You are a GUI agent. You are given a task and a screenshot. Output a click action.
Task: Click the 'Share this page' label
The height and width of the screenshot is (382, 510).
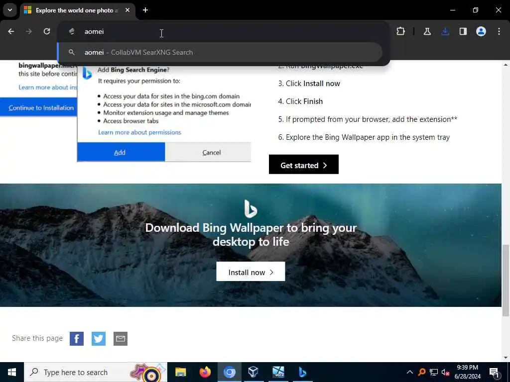tap(37, 338)
